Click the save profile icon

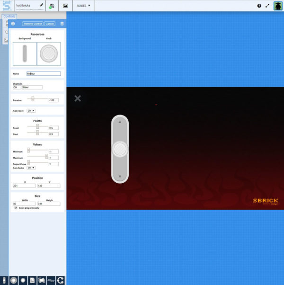(x=51, y=6)
